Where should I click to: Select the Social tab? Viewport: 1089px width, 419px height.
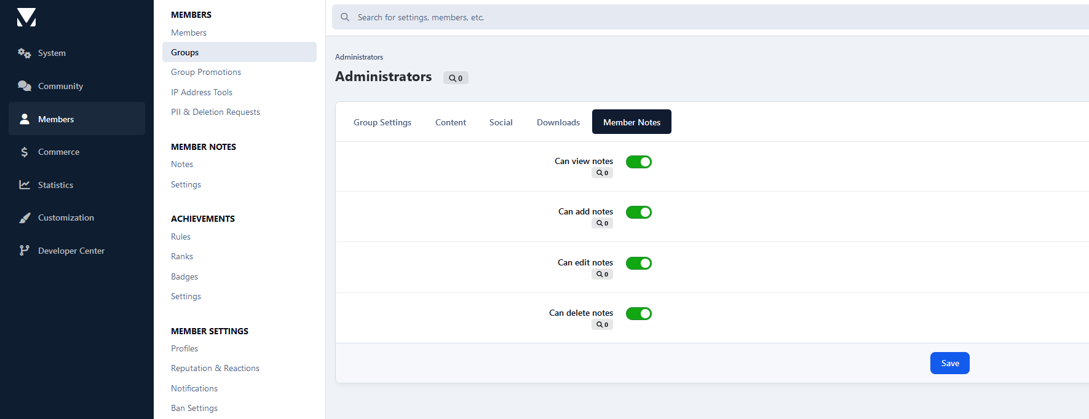click(x=501, y=122)
